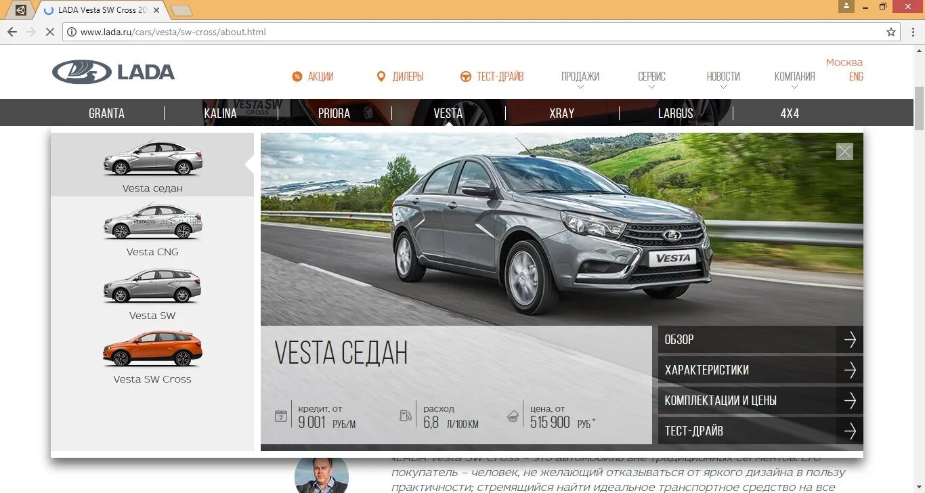This screenshot has width=925, height=493.
Task: Click the Chrome profile user icon
Action: [846, 6]
